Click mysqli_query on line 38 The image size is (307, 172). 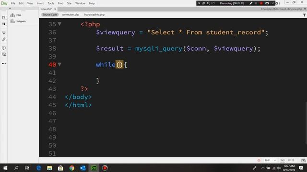click(159, 49)
